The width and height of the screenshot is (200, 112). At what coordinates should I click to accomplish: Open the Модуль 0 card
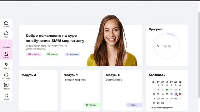tap(38, 90)
